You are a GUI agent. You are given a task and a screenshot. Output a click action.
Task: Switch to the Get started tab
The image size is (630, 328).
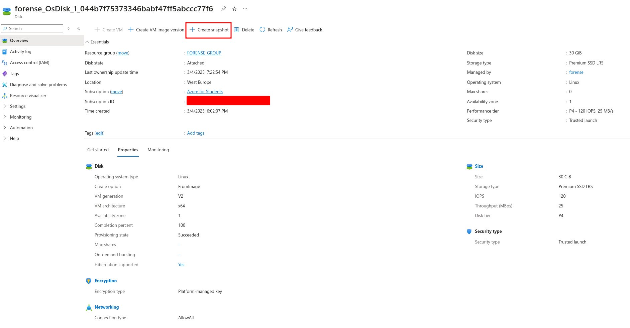click(x=98, y=150)
